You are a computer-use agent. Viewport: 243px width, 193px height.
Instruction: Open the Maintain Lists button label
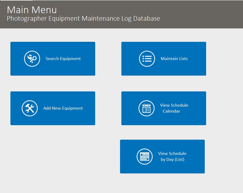point(174,59)
